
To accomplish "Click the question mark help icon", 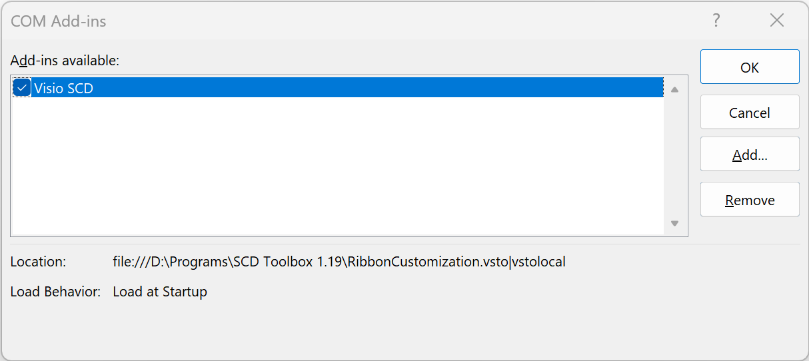I will pos(716,21).
